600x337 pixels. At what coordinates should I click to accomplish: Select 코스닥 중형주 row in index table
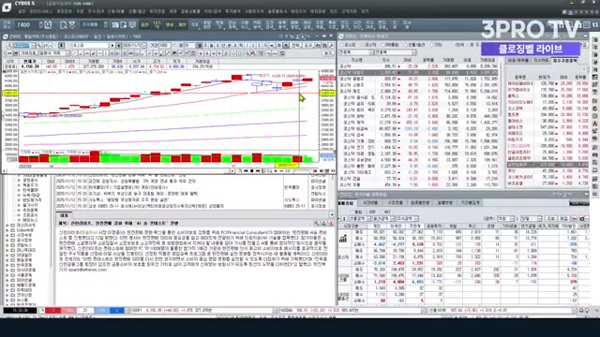point(418,79)
